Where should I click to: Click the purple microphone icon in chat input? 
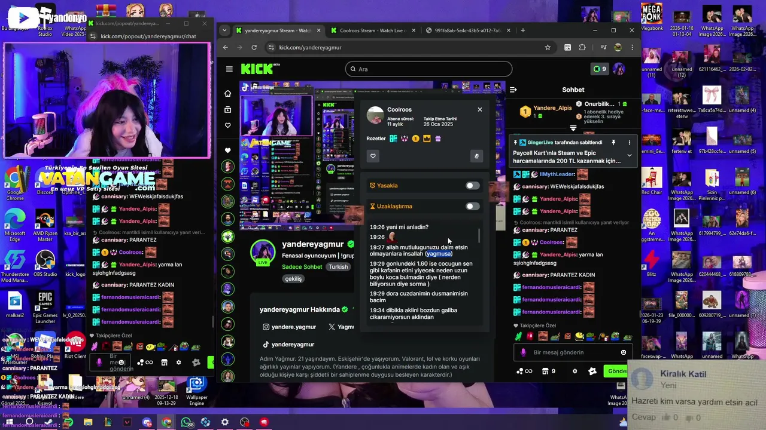pyautogui.click(x=523, y=352)
